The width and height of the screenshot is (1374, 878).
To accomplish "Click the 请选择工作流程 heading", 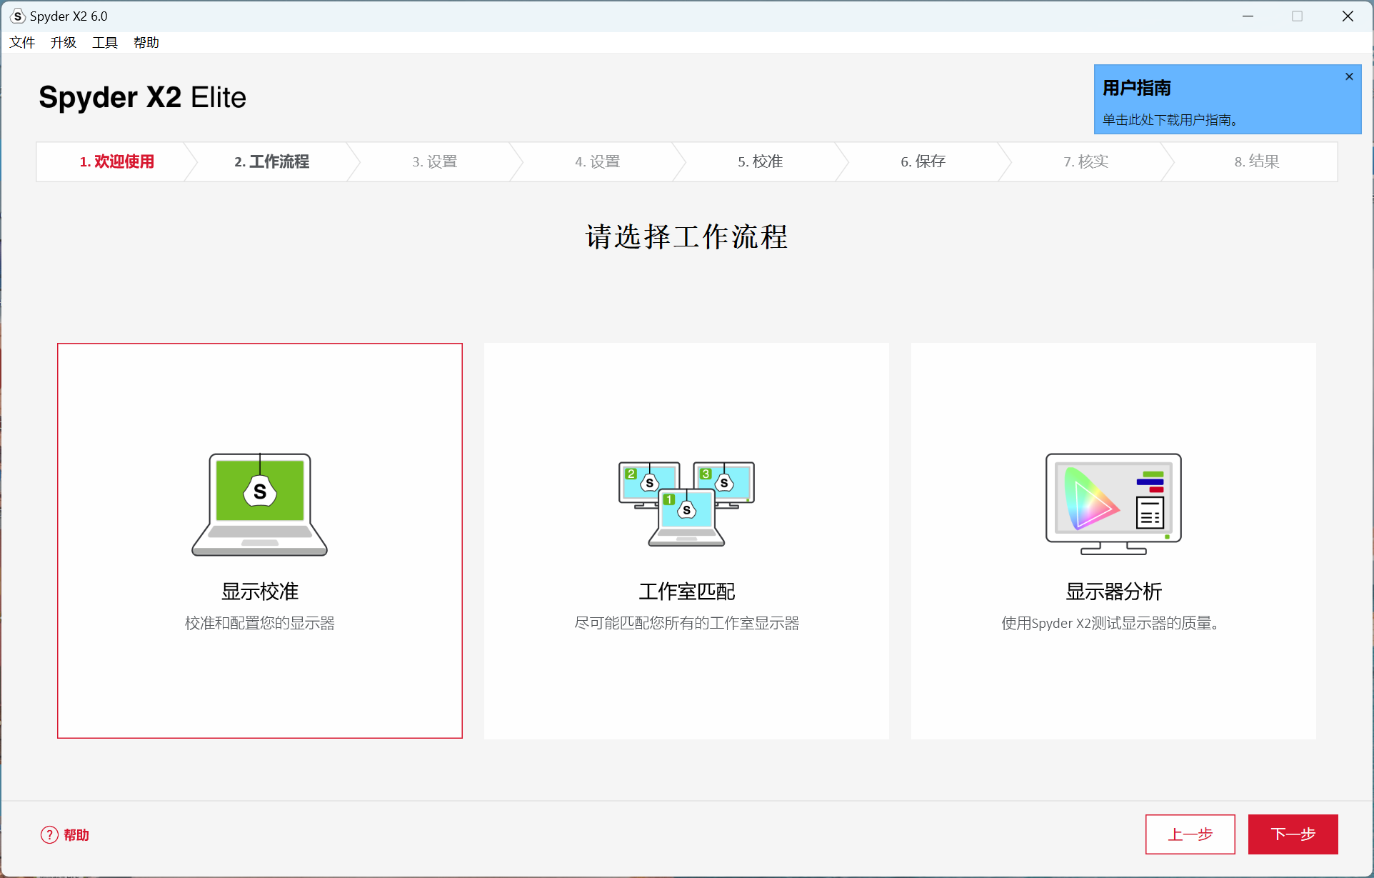I will (x=686, y=236).
